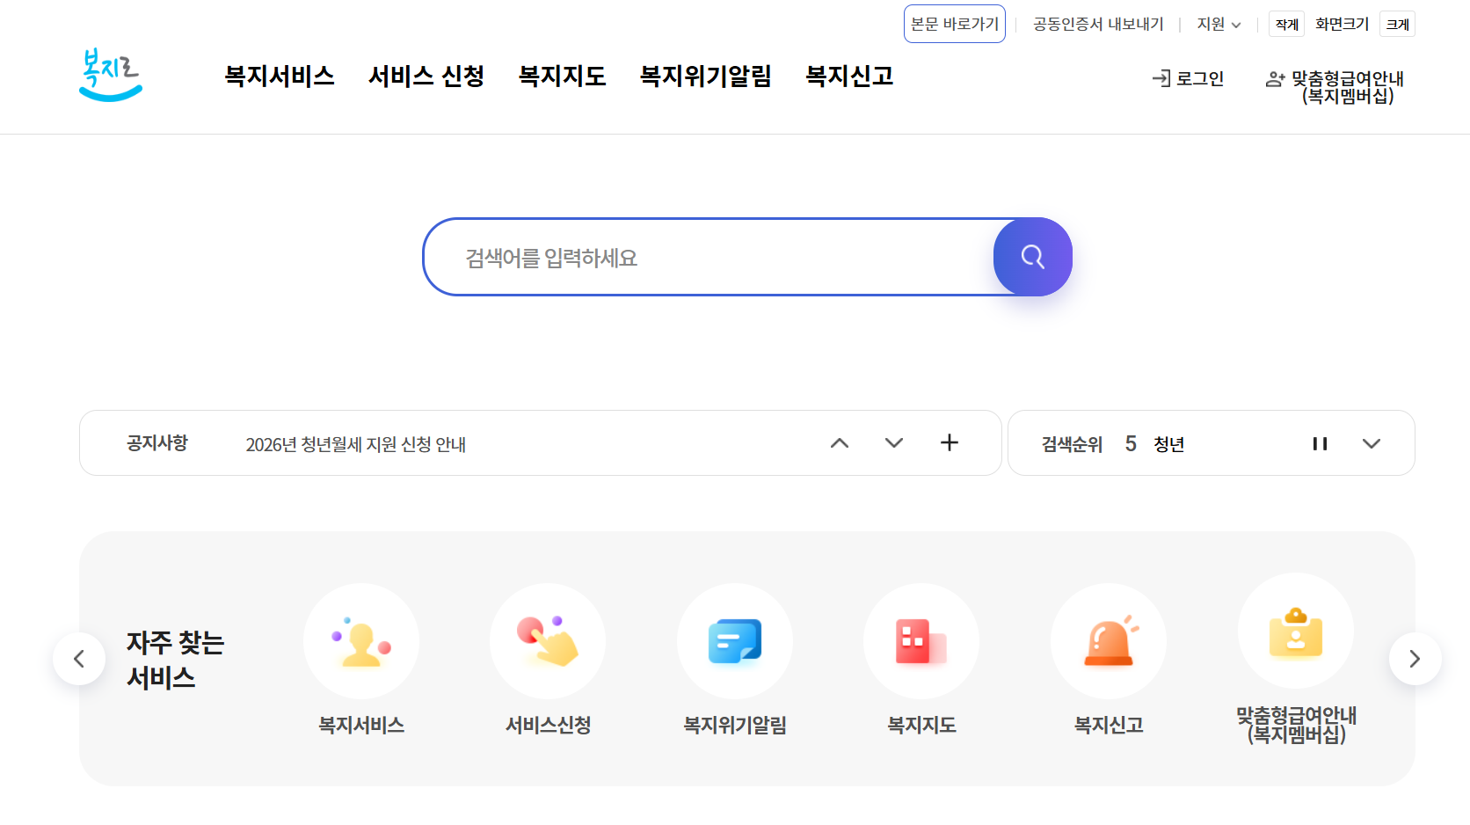This screenshot has width=1470, height=825.
Task: Click the 맞춤형급여안내 clipboard icon
Action: click(1296, 631)
